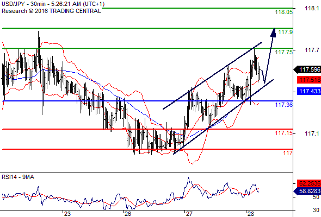The height and width of the screenshot is (217, 321).
Task: Click the upward forecast arrow head
Action: click(x=273, y=33)
